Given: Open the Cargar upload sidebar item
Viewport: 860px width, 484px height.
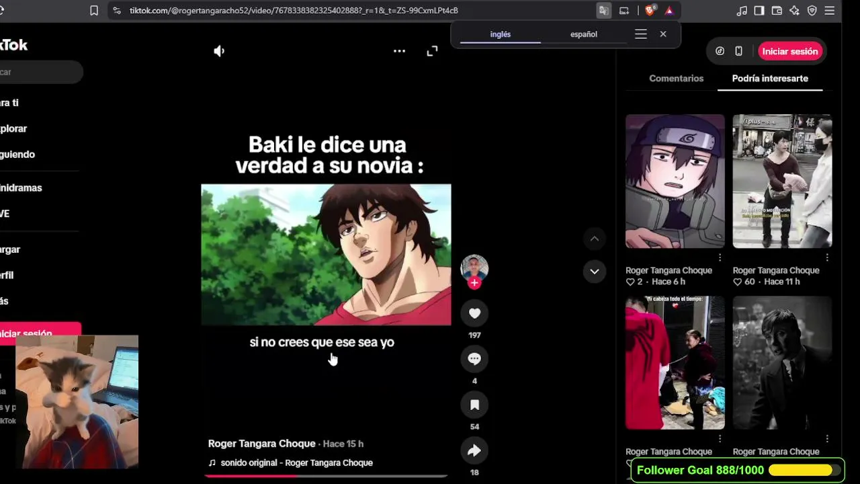Looking at the screenshot, I should (10, 249).
